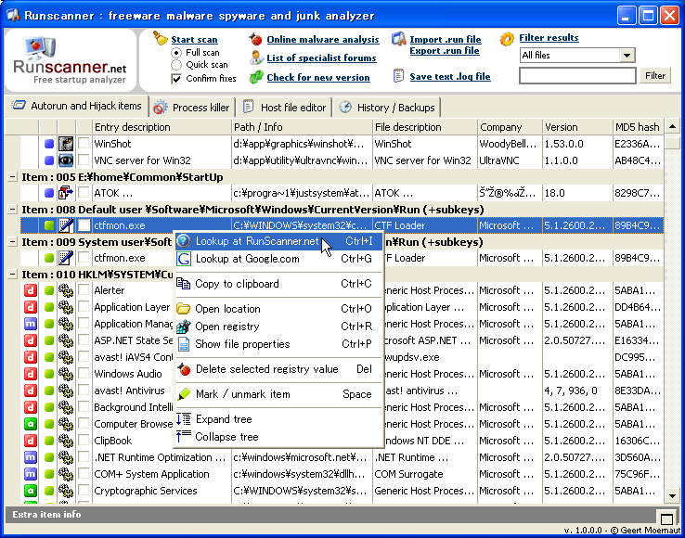
Task: Click the red 'd' icon on Alerter row
Action: pos(30,290)
